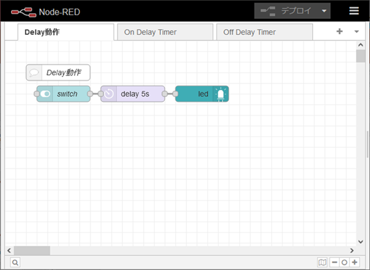Switch to the Off Delay Timer tab
The width and height of the screenshot is (370, 270).
coord(264,32)
